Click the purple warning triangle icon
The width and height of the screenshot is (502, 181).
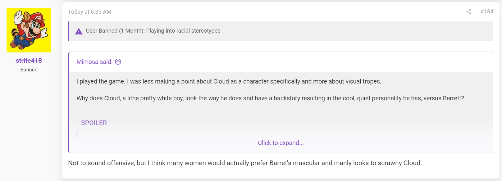[x=79, y=31]
